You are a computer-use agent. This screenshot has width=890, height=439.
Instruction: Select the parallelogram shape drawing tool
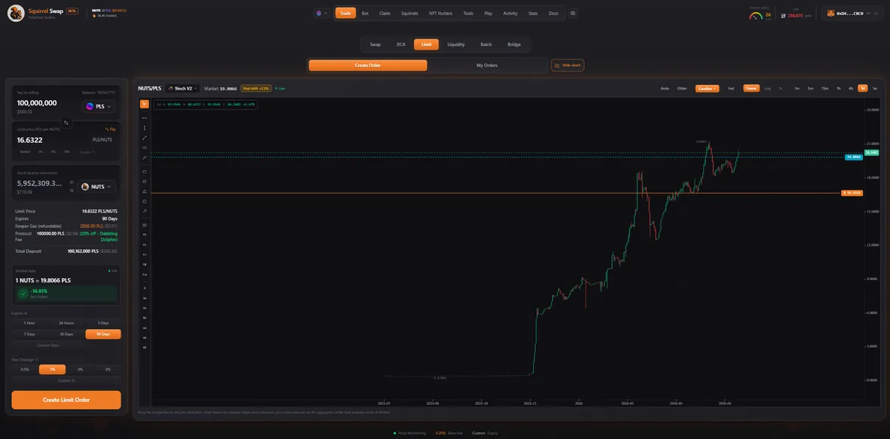(144, 181)
